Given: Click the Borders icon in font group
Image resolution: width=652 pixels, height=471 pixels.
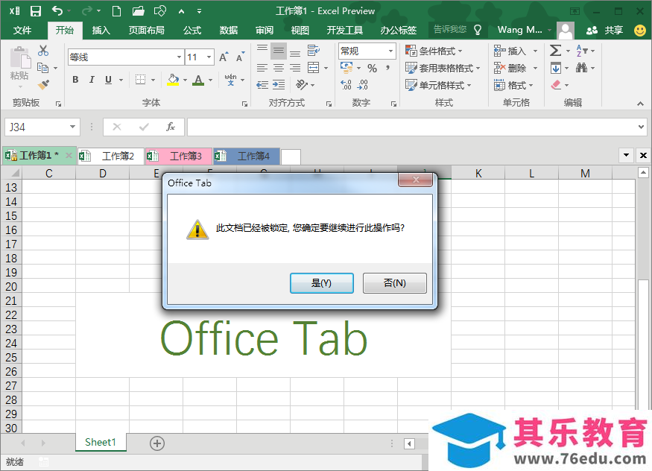Looking at the screenshot, I should click(141, 80).
